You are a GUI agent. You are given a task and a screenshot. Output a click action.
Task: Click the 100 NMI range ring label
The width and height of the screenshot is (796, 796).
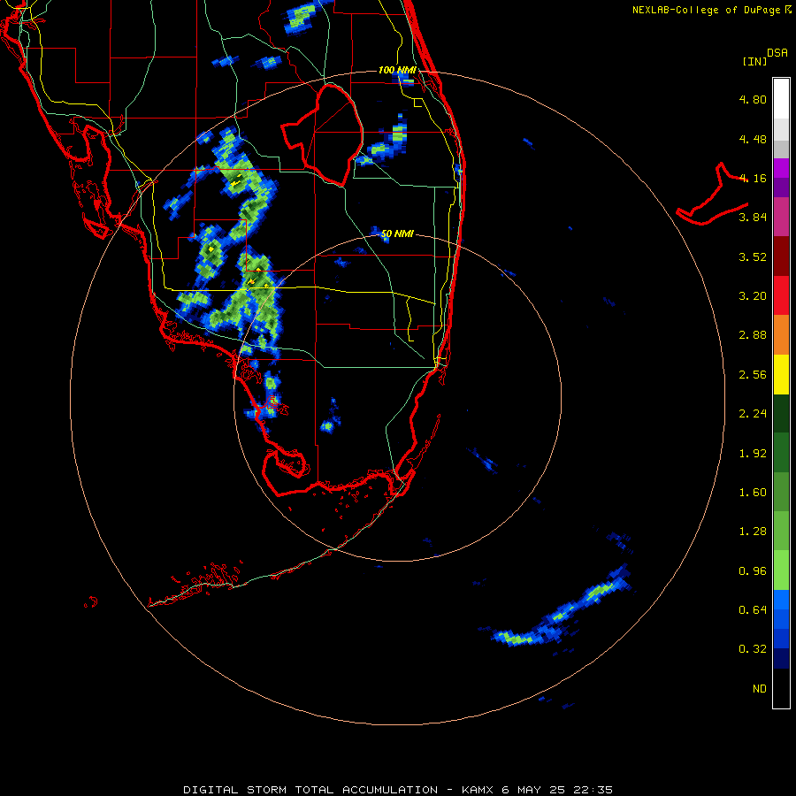pos(397,70)
